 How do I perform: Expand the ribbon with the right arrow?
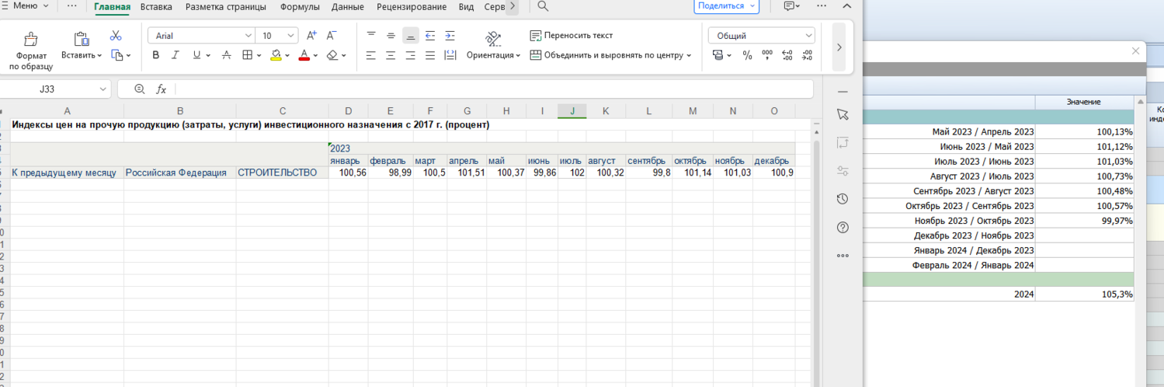tap(839, 47)
